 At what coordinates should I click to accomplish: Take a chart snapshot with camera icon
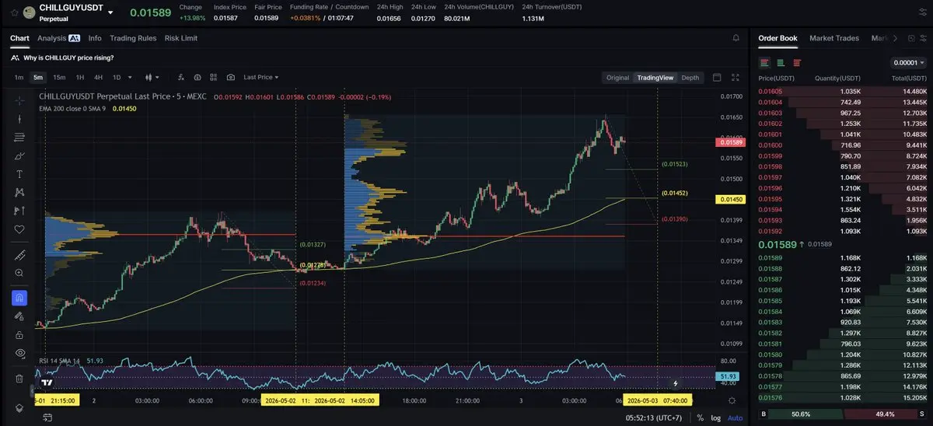click(231, 78)
